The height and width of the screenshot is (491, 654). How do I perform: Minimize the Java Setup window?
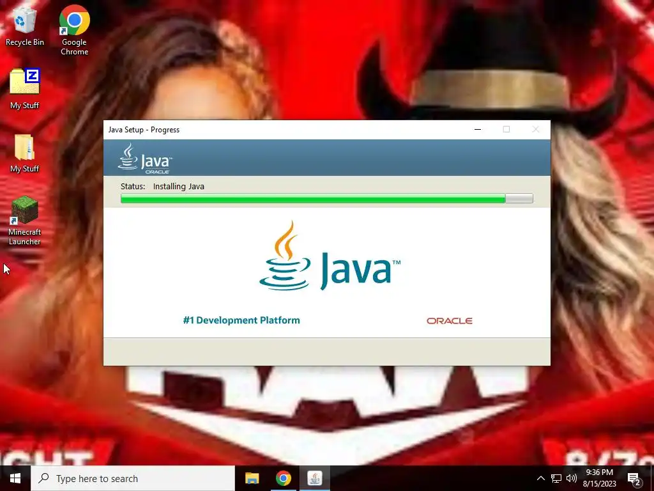click(x=478, y=129)
